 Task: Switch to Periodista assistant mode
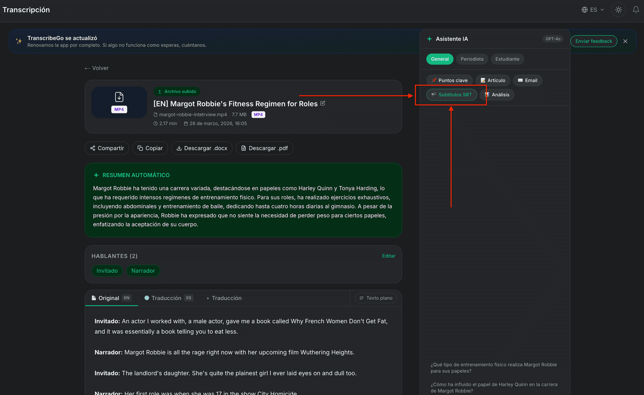tap(472, 59)
